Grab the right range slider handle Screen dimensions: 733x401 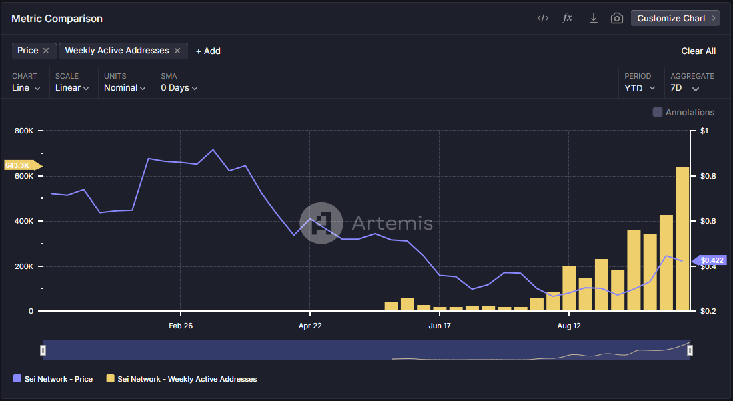pyautogui.click(x=690, y=350)
